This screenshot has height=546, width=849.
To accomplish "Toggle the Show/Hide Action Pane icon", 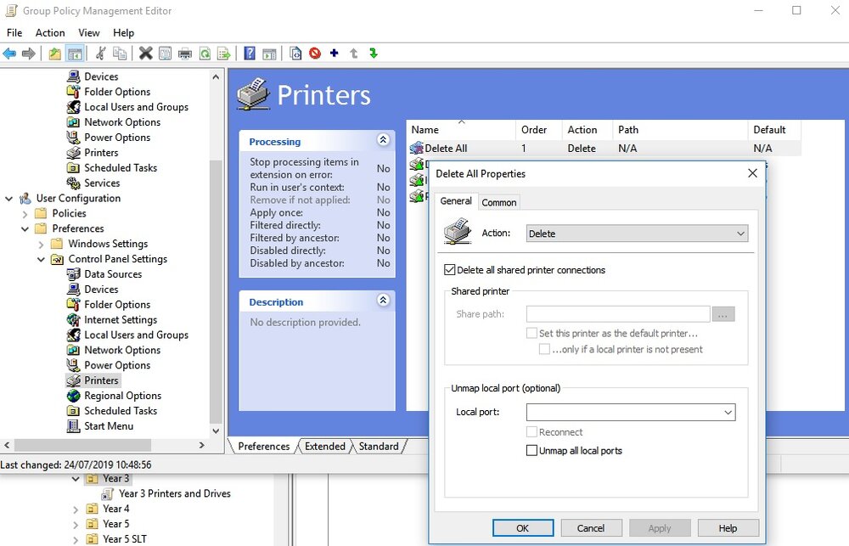I will pyautogui.click(x=269, y=53).
